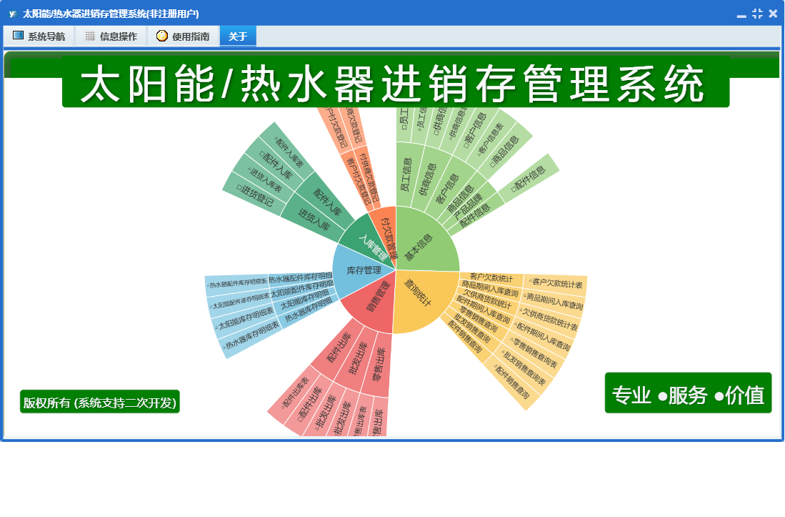The image size is (785, 517).
Task: Click the 客户欠款统计 segment
Action: 491,278
